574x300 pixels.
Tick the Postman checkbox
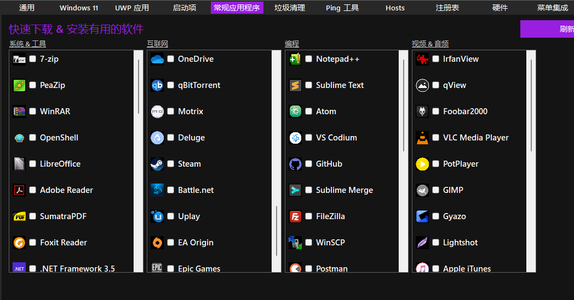[x=308, y=268]
